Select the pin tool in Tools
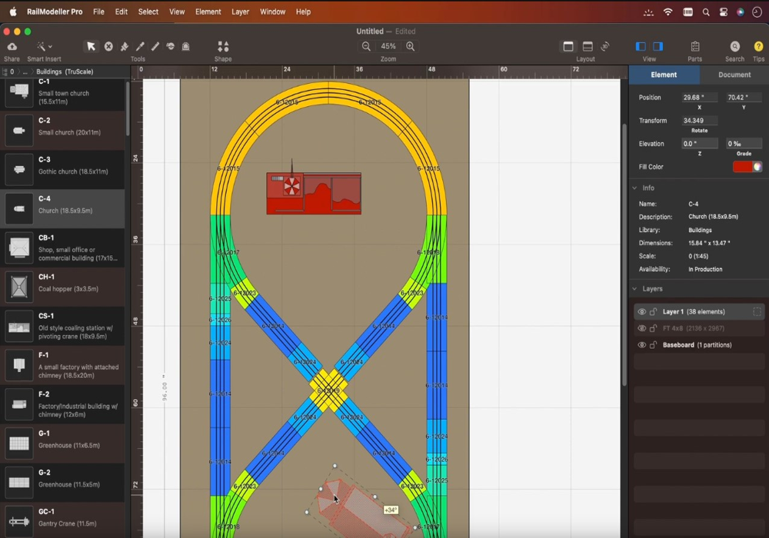 click(124, 47)
